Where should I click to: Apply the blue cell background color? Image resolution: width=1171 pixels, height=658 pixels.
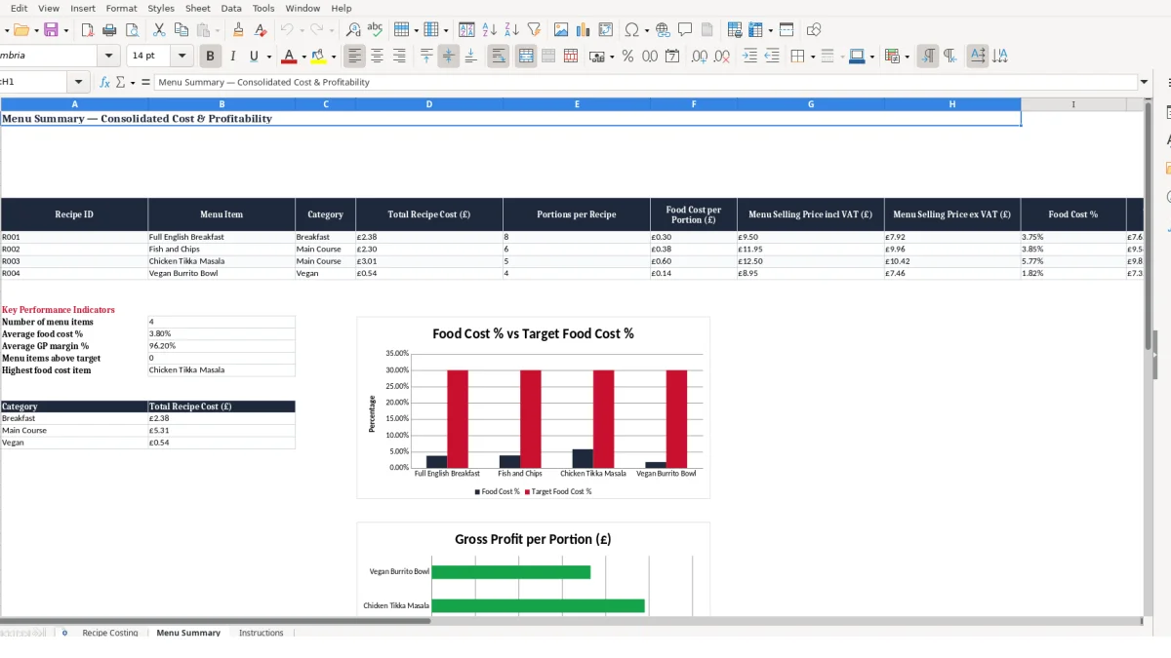click(856, 57)
